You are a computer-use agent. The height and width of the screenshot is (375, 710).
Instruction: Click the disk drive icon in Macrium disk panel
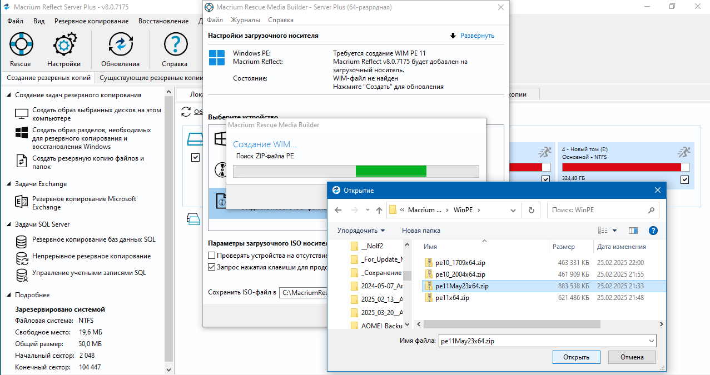pyautogui.click(x=195, y=138)
